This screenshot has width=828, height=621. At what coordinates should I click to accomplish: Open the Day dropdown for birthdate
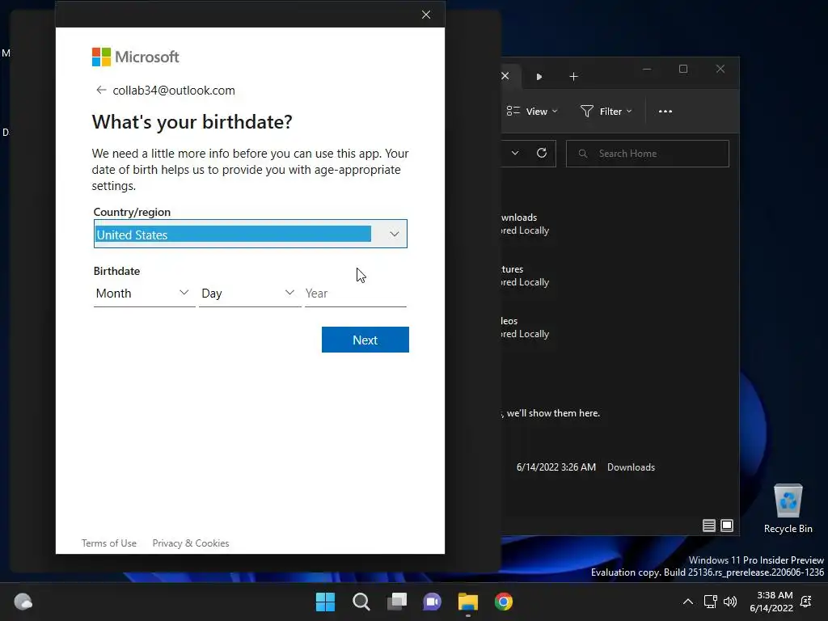tap(249, 293)
